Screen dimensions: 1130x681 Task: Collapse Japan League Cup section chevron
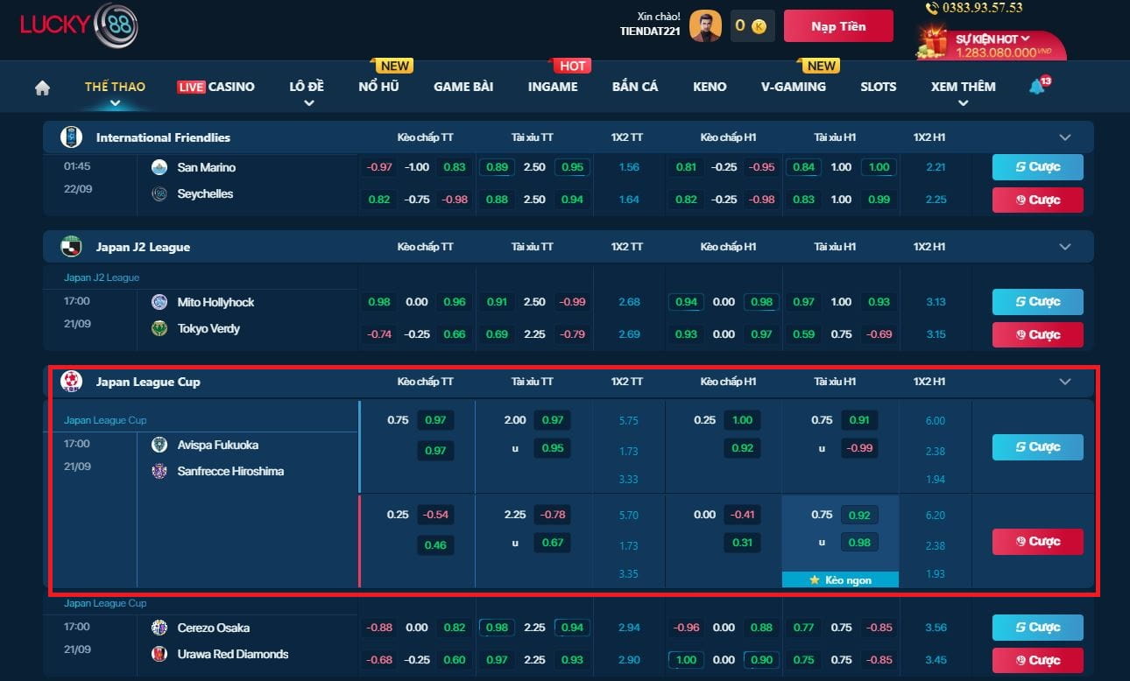coord(1065,382)
